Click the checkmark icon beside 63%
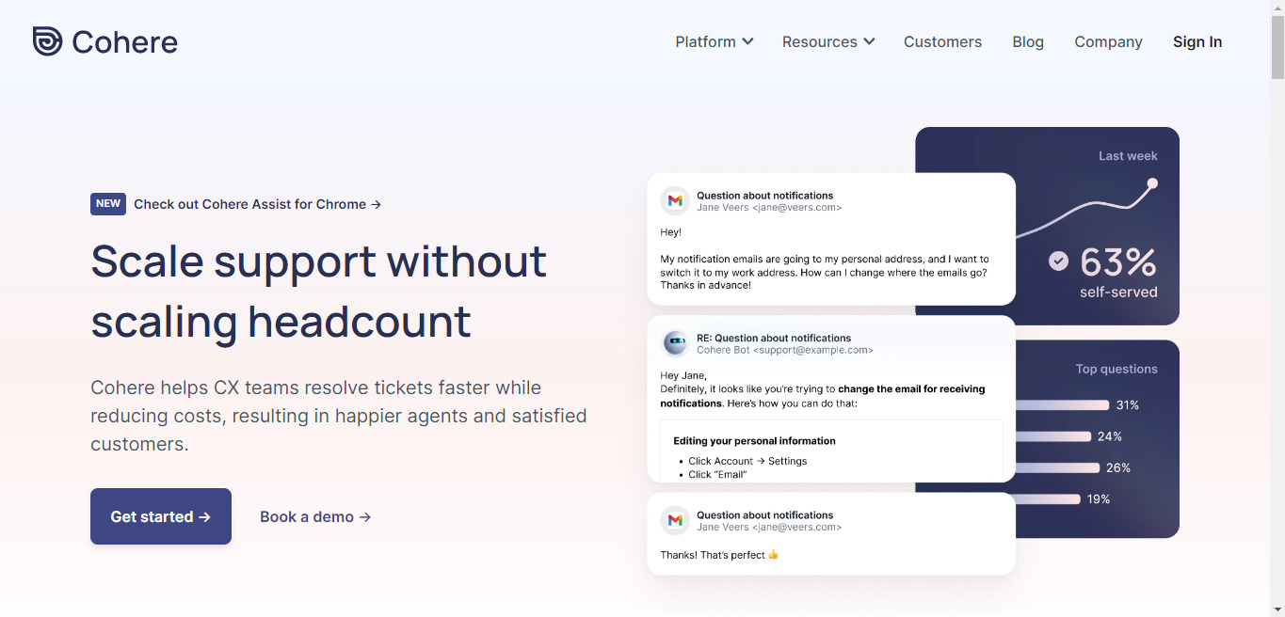This screenshot has width=1285, height=617. tap(1059, 261)
